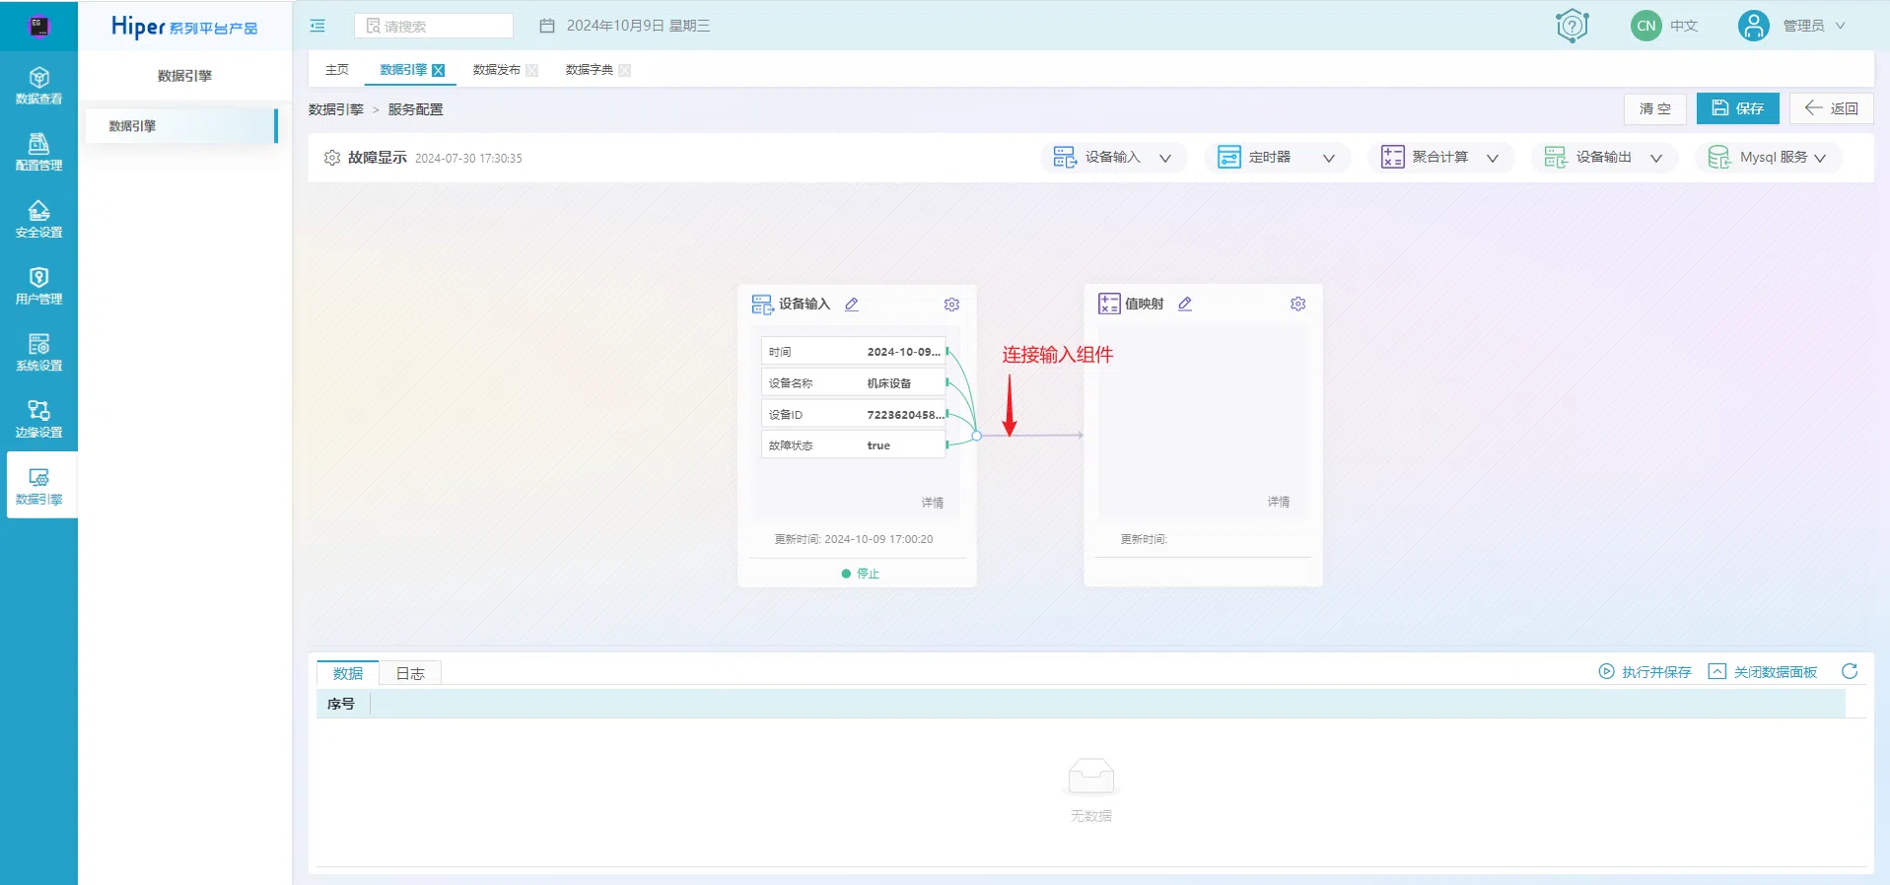
Task: Click the 设备名称 field row
Action: [853, 383]
